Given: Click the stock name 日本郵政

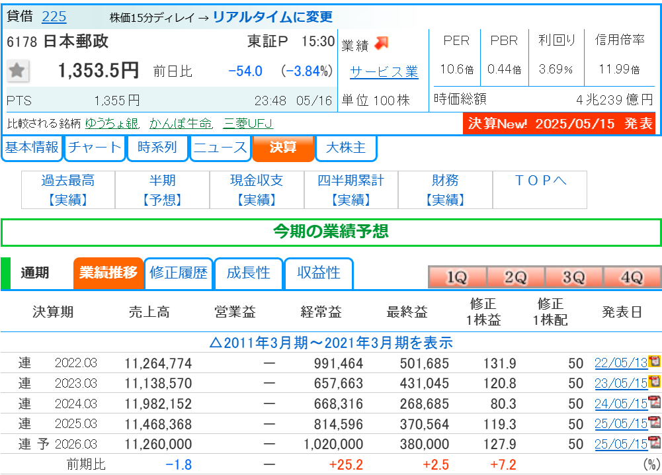Looking at the screenshot, I should [x=76, y=42].
